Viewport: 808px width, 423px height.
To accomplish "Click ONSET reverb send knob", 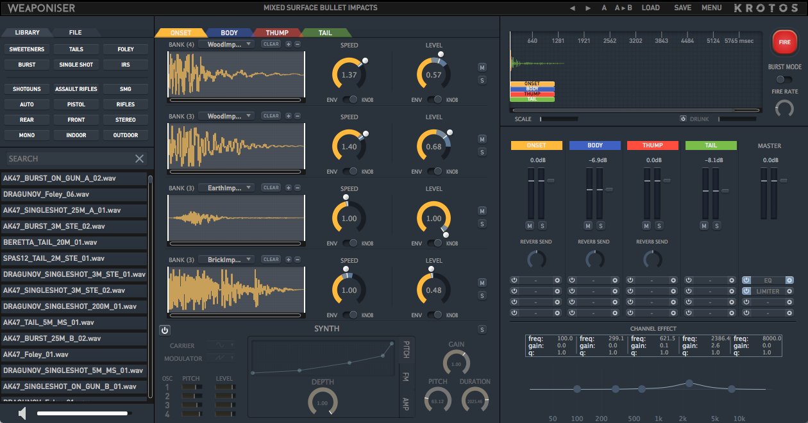I will pyautogui.click(x=537, y=260).
